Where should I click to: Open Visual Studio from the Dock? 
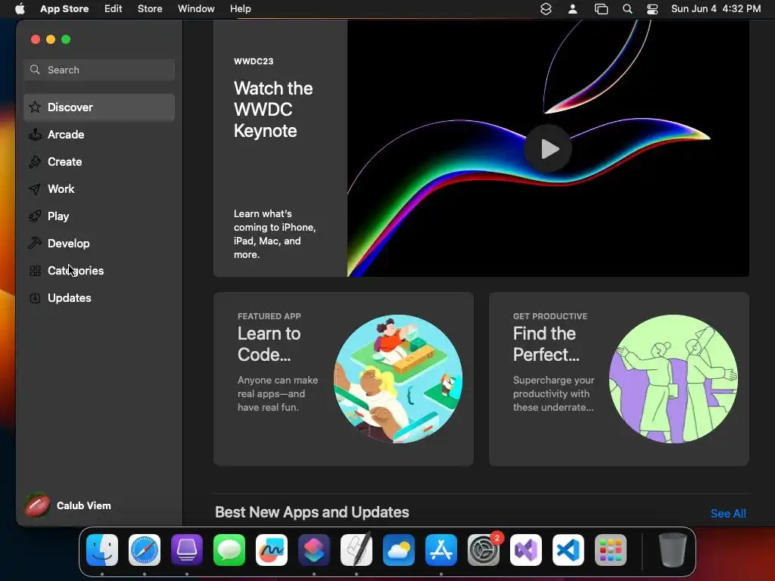526,550
